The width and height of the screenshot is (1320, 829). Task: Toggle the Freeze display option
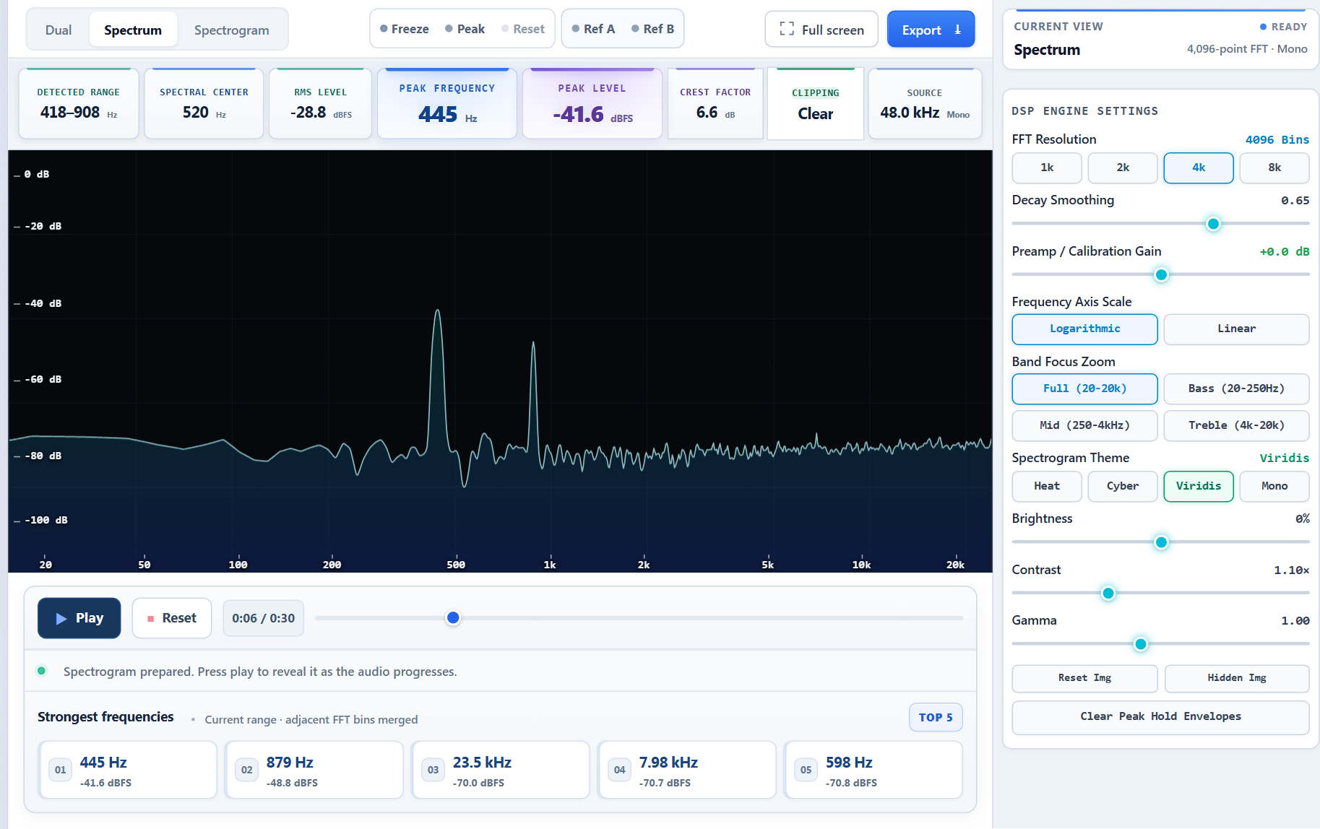[x=405, y=29]
